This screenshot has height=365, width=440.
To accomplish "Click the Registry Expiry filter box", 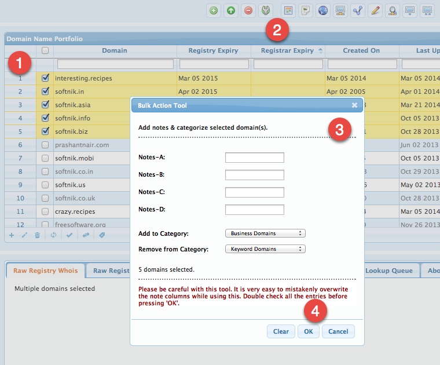I will coord(214,64).
